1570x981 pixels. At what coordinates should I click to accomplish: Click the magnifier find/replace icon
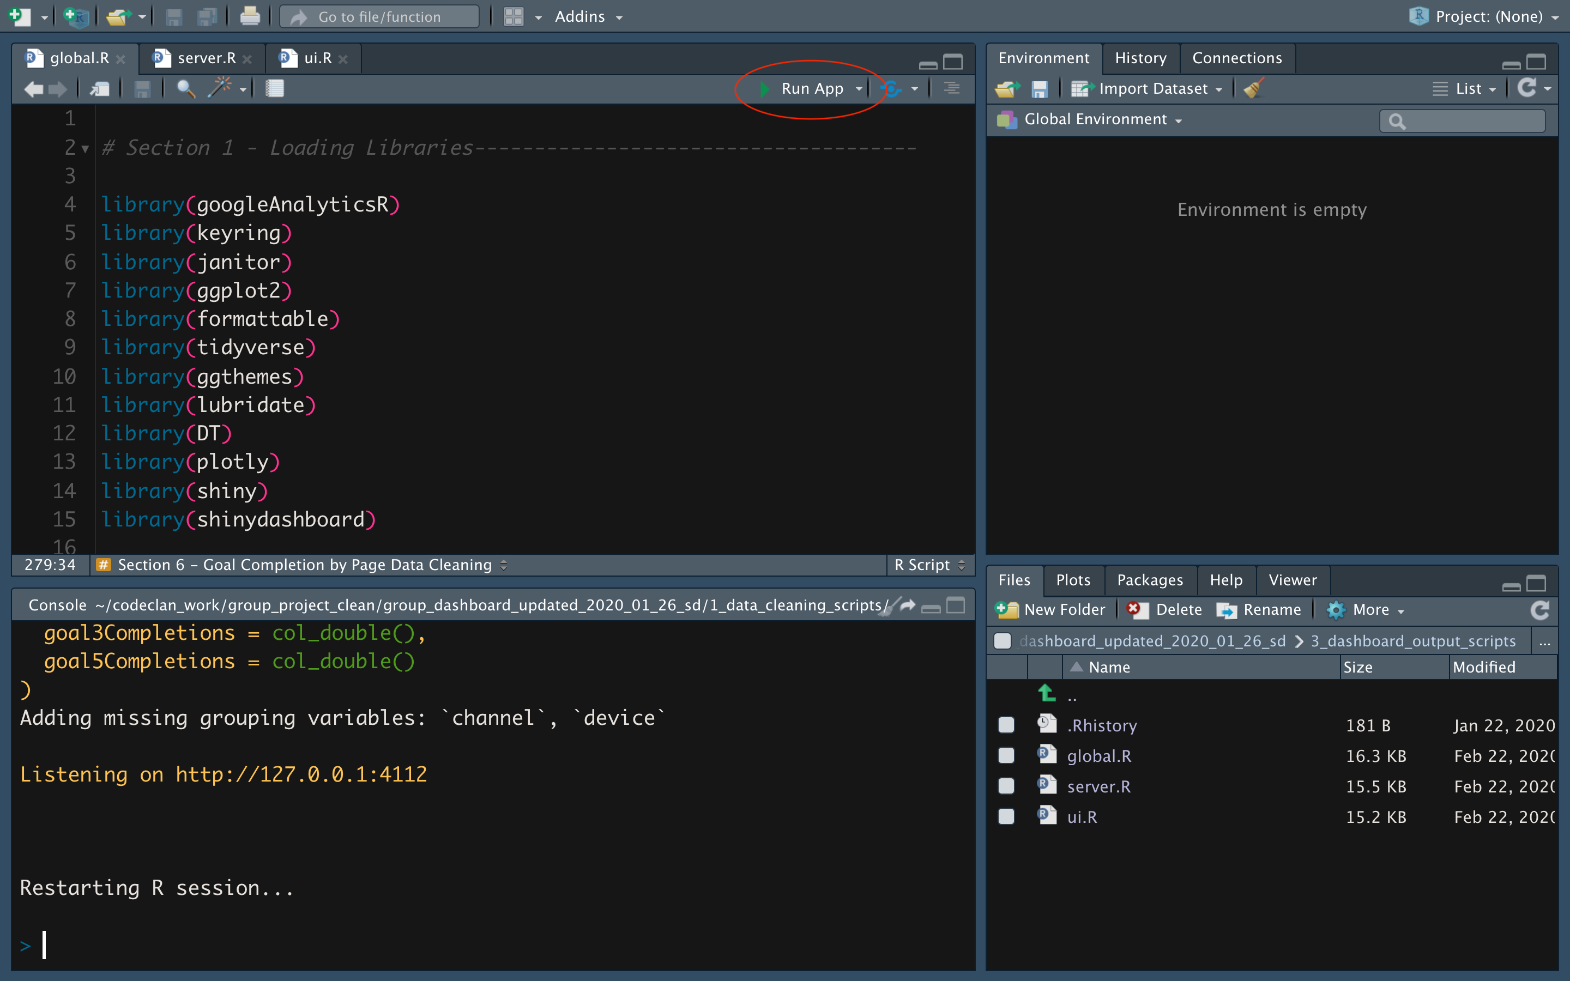[185, 88]
